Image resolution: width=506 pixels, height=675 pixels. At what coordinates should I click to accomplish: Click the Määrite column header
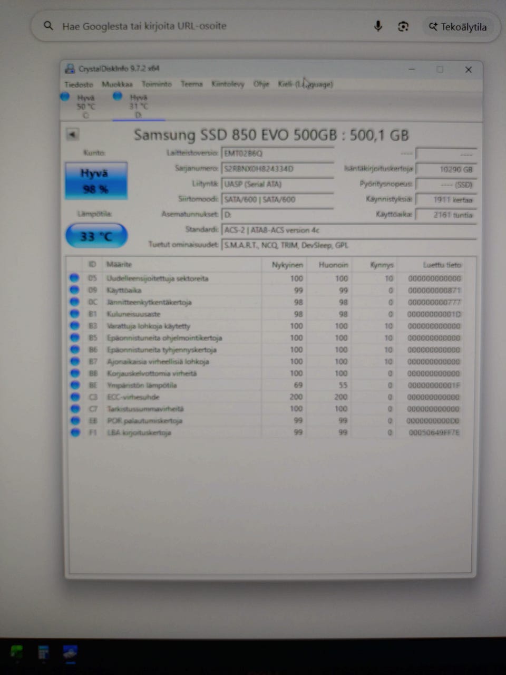119,264
